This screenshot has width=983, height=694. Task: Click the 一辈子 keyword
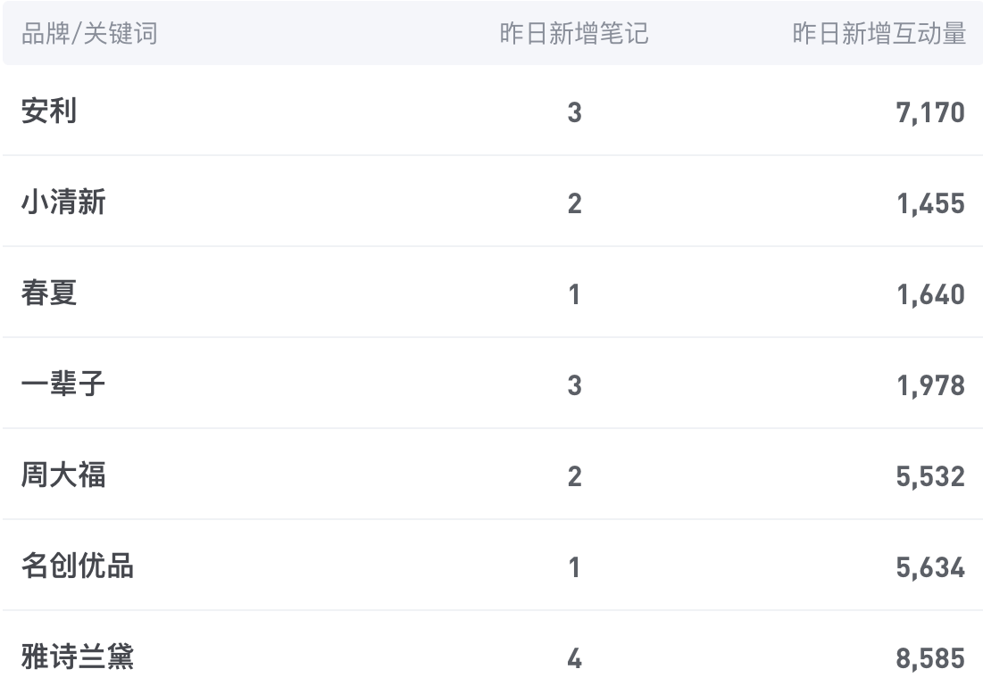(x=63, y=385)
